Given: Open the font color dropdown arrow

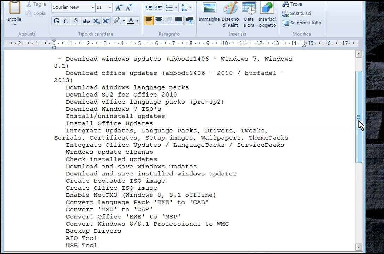Looking at the screenshot, I should coord(137,21).
